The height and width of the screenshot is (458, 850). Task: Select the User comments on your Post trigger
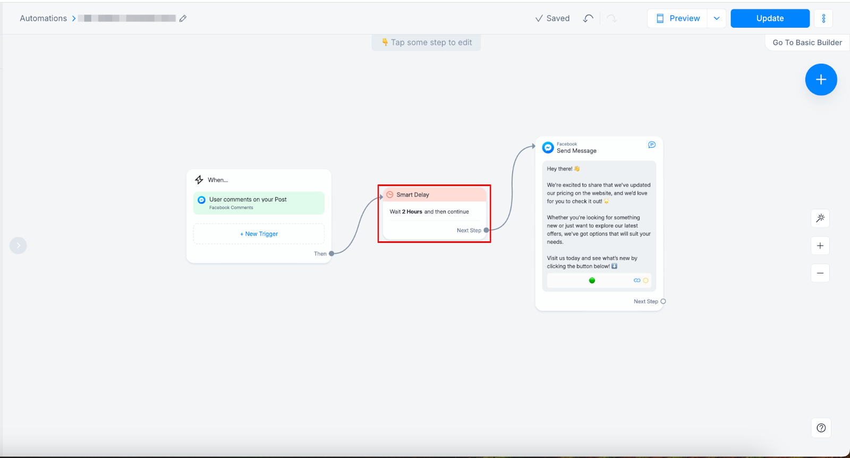[x=259, y=203]
